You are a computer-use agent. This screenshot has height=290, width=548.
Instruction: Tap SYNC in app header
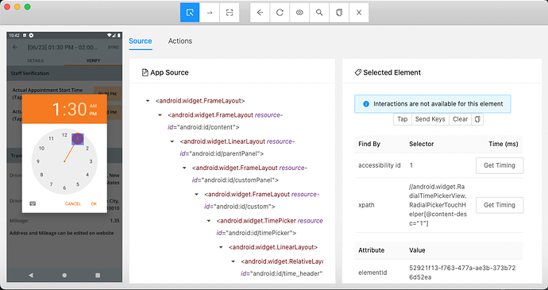point(114,47)
